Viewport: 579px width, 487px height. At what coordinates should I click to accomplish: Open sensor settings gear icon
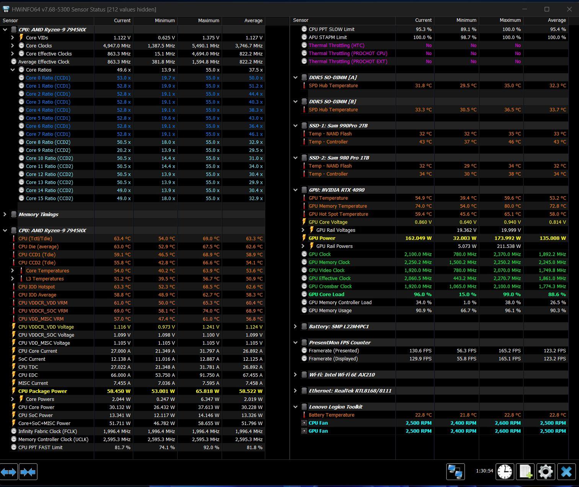[x=545, y=472]
